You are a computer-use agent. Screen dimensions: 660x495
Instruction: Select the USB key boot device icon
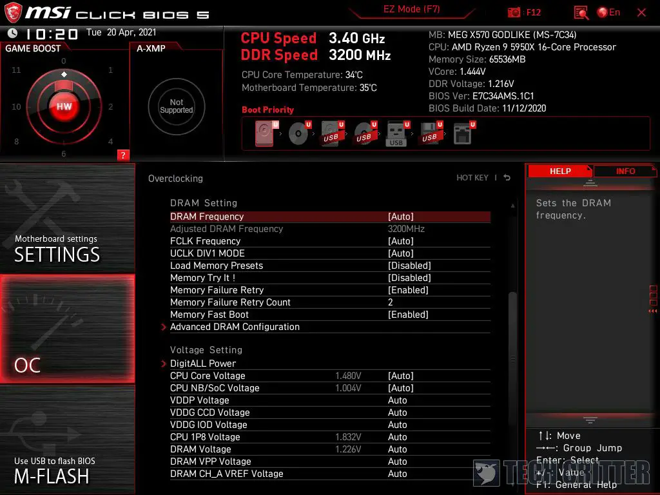click(398, 134)
